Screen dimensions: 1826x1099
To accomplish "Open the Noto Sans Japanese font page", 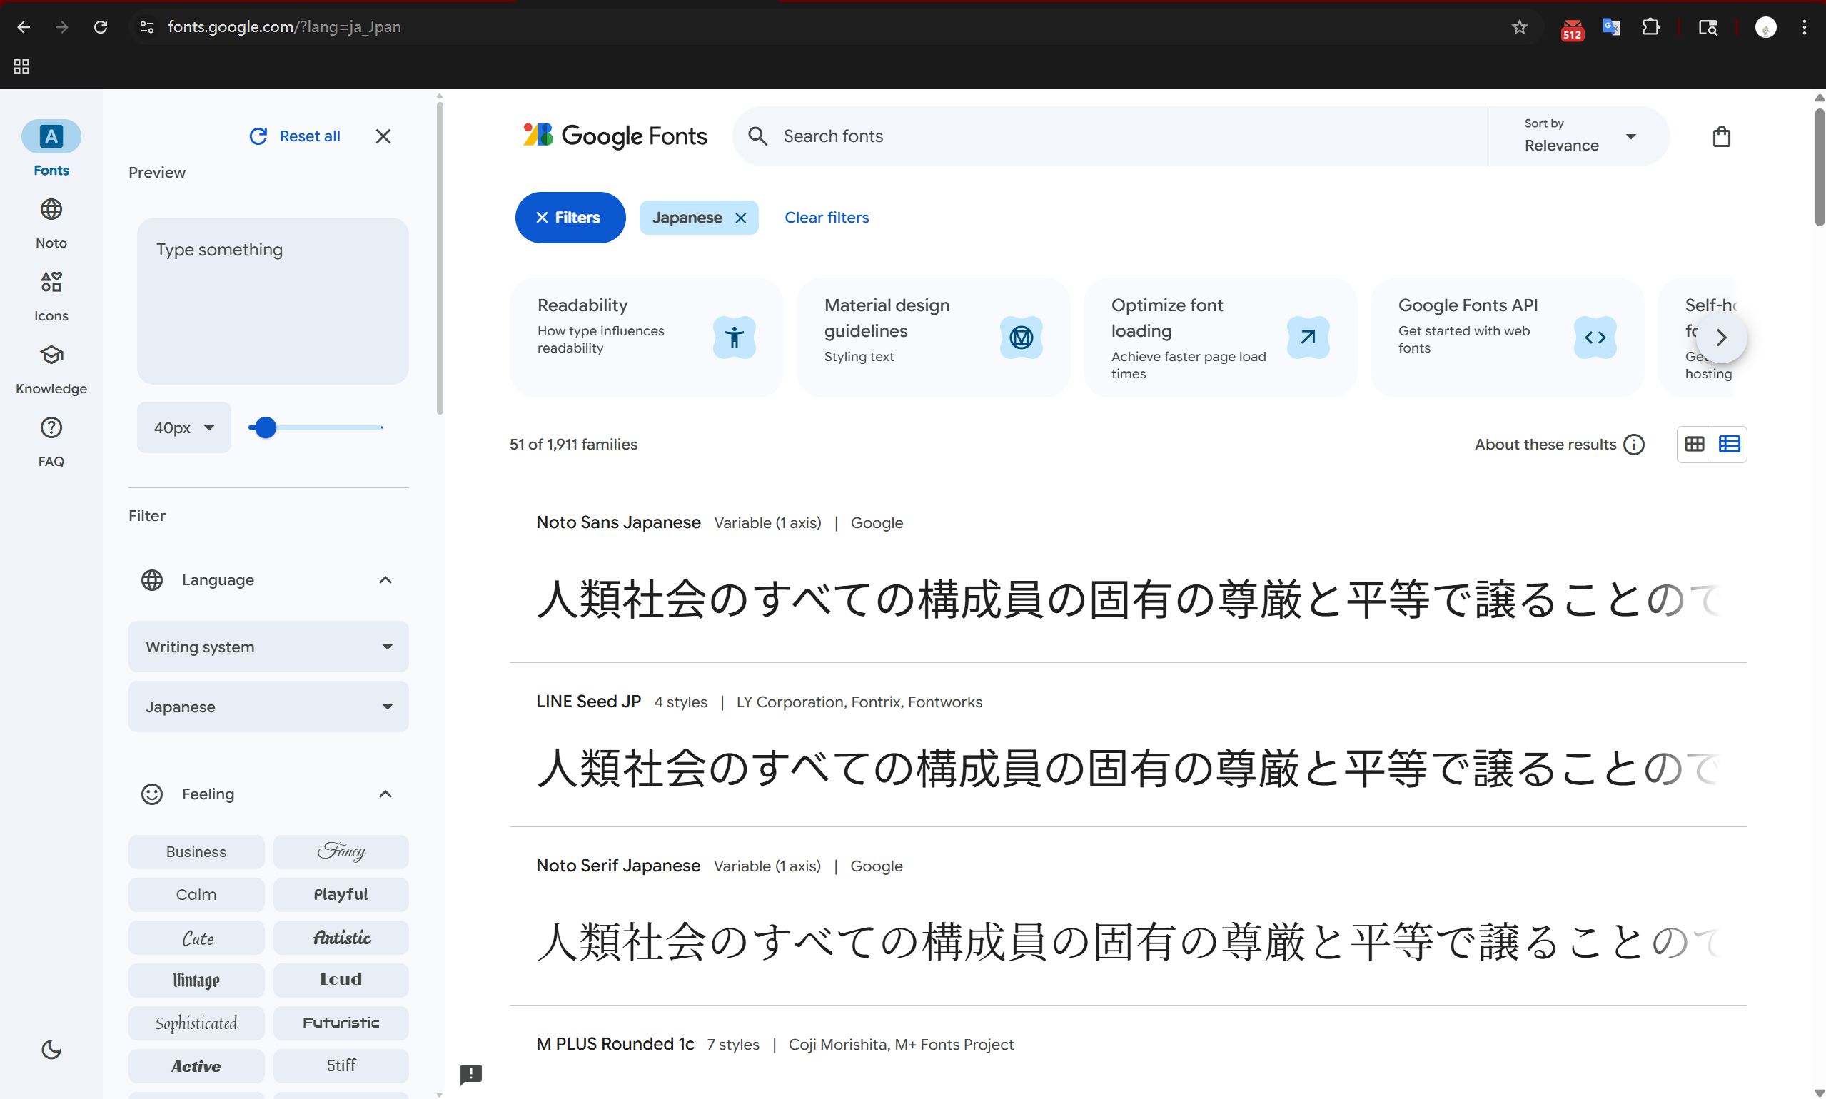I will point(617,522).
